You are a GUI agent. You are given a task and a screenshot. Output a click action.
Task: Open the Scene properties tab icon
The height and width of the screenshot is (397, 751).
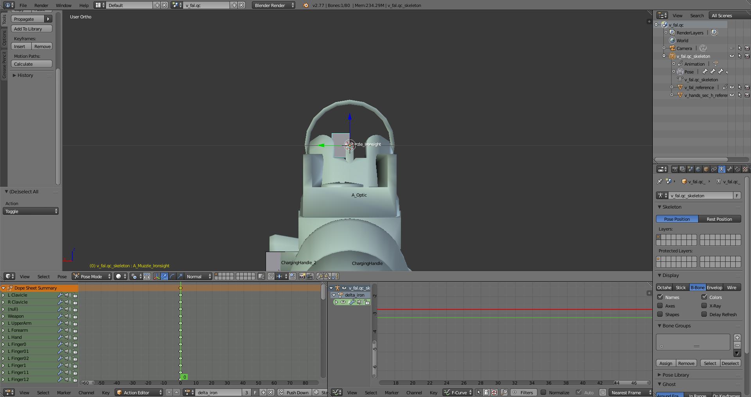pos(690,169)
